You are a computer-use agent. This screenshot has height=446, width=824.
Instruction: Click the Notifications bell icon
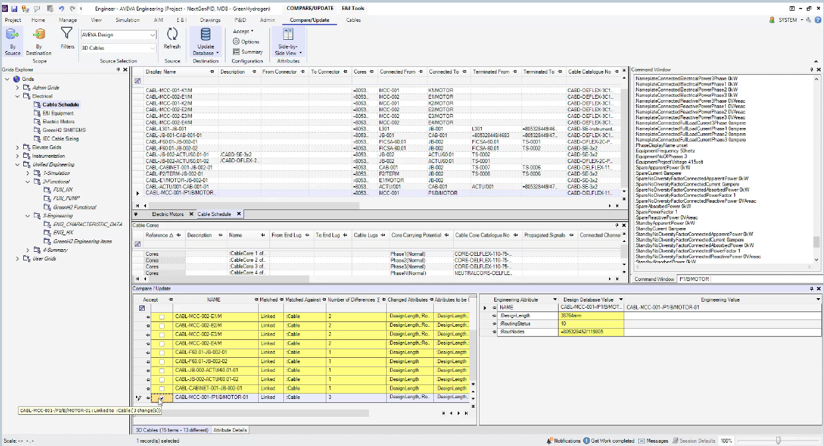click(x=550, y=441)
